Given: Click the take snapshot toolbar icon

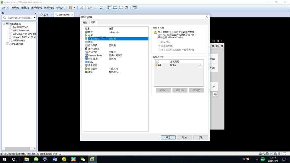Looking at the screenshot, I should coord(90,8).
